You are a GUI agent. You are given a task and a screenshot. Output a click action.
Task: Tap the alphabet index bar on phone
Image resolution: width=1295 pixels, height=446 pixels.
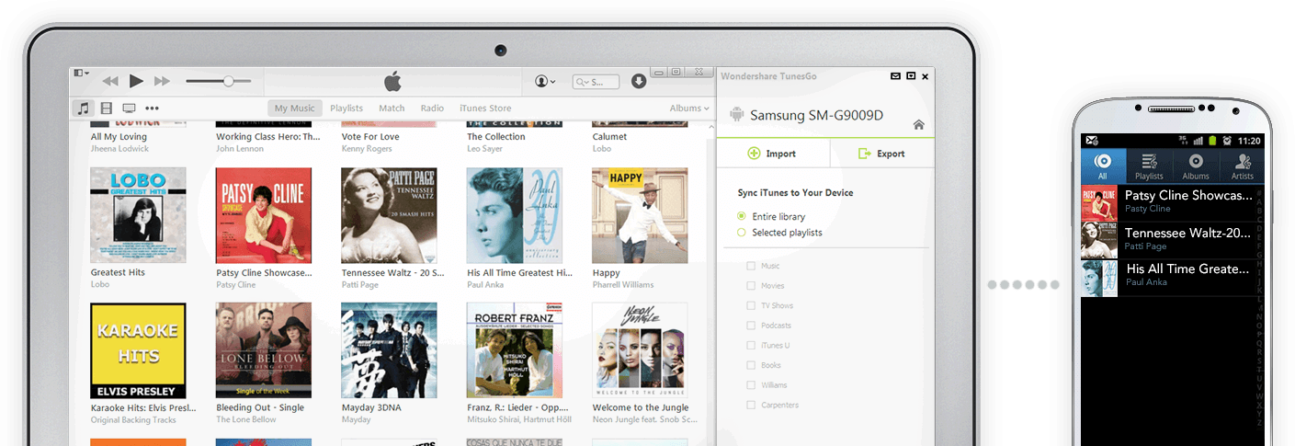1260,308
